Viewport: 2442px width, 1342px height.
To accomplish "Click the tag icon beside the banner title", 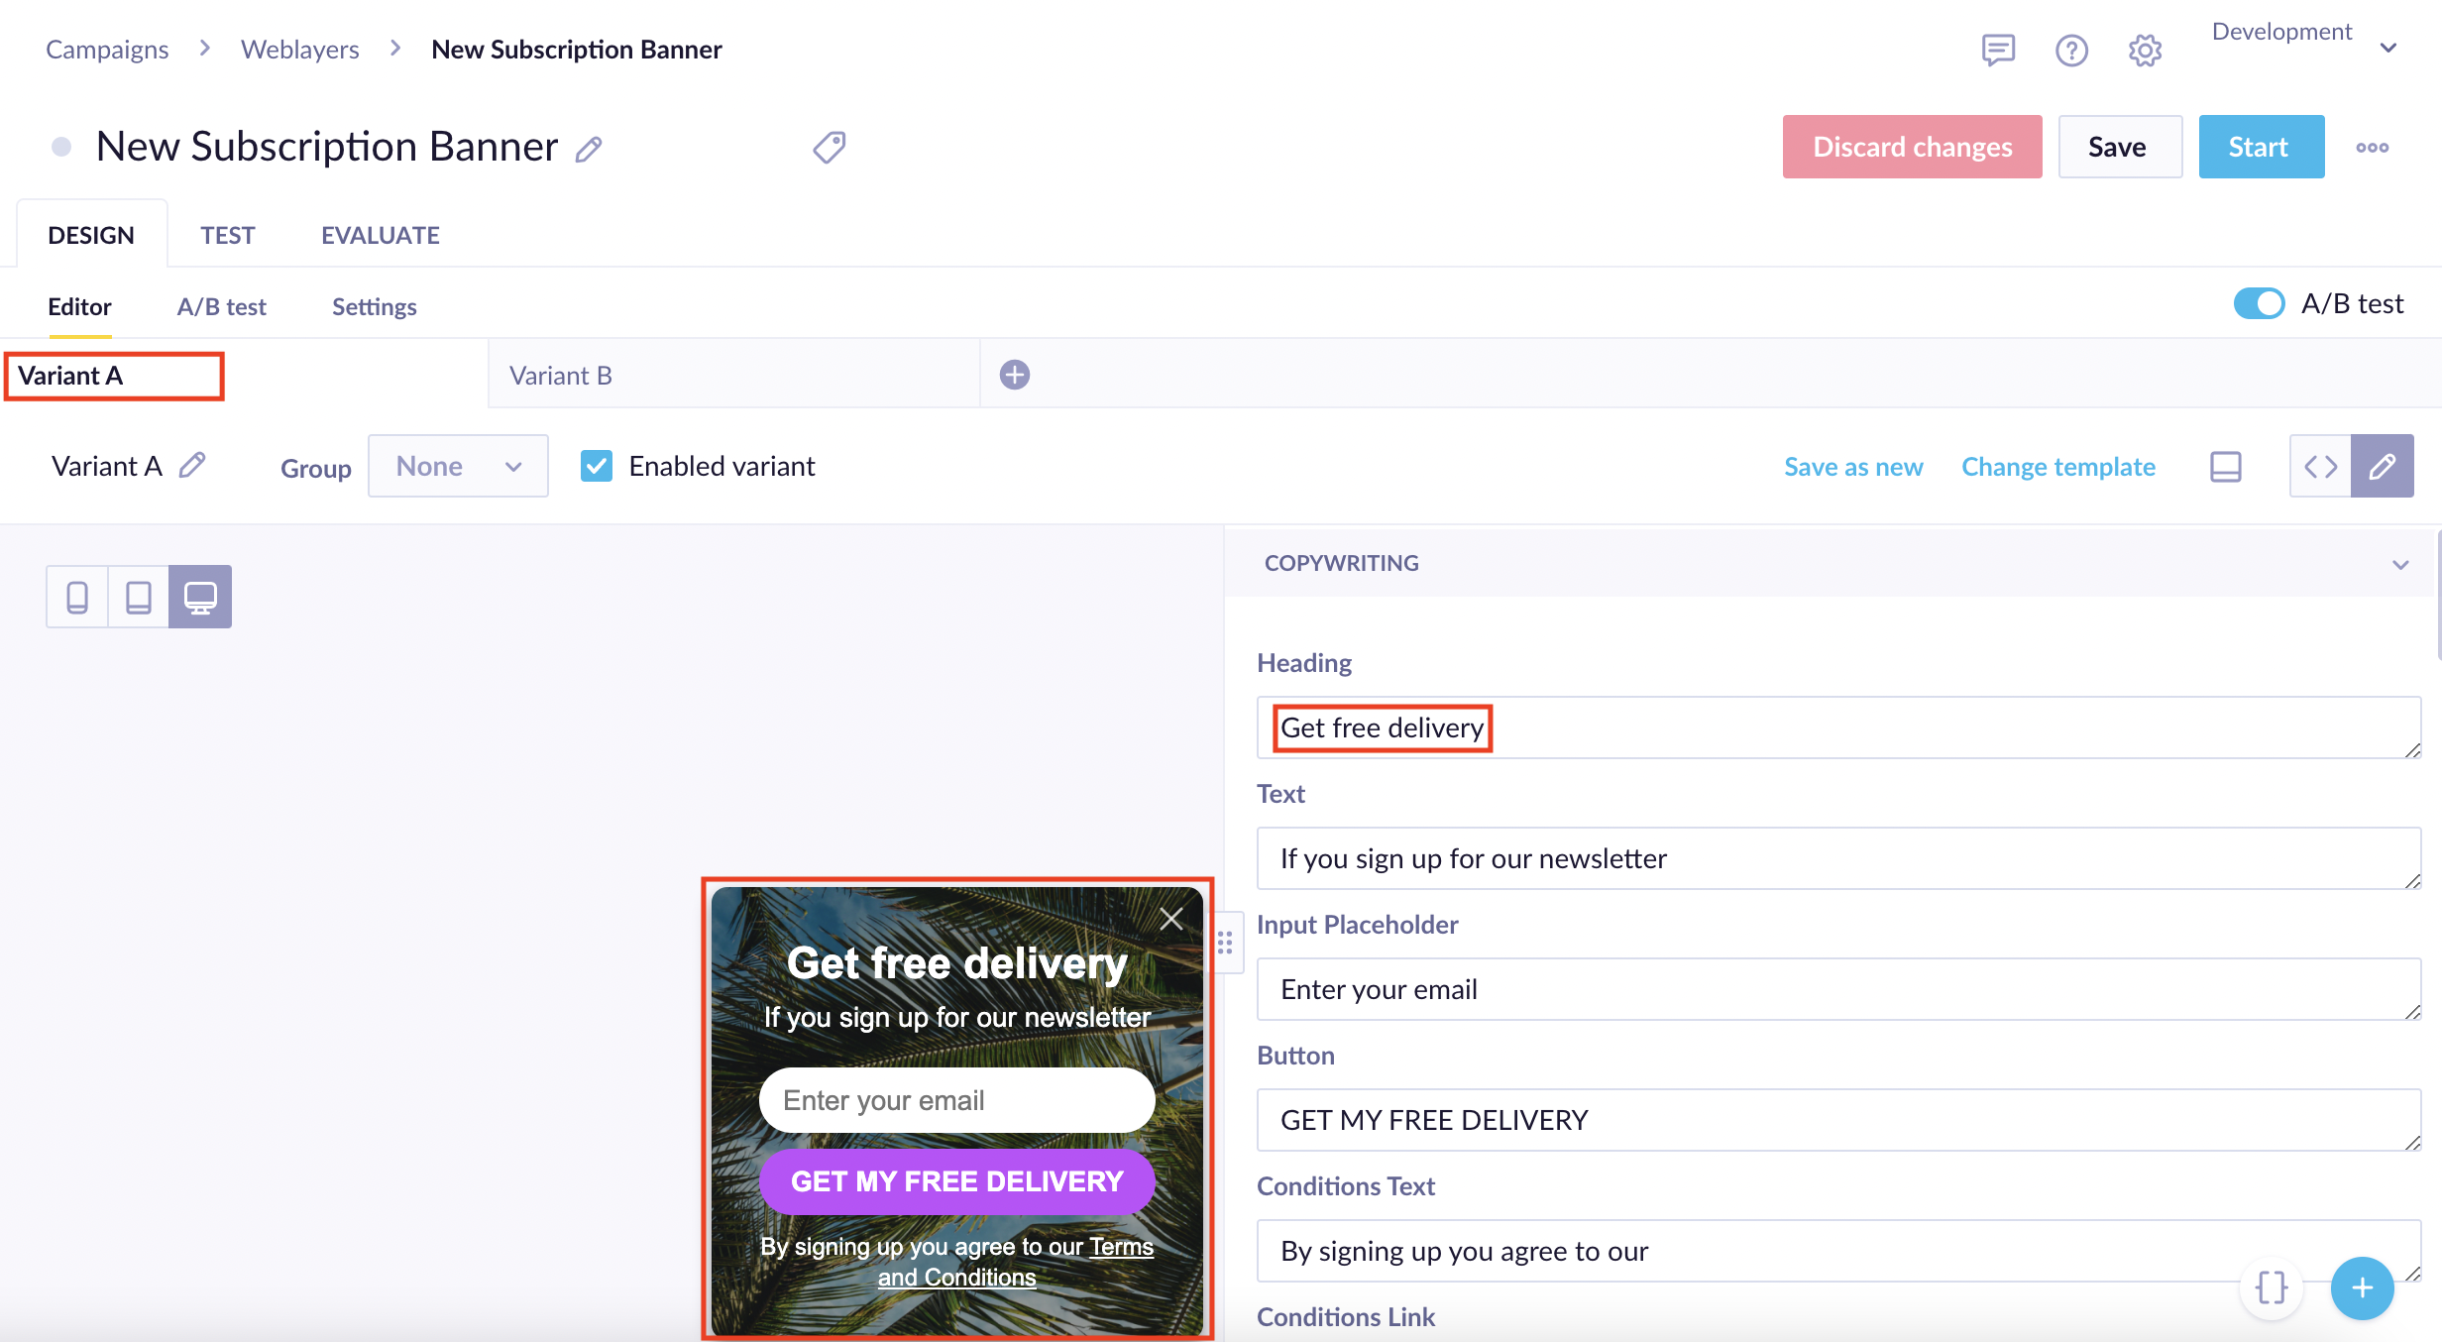I will tap(829, 146).
